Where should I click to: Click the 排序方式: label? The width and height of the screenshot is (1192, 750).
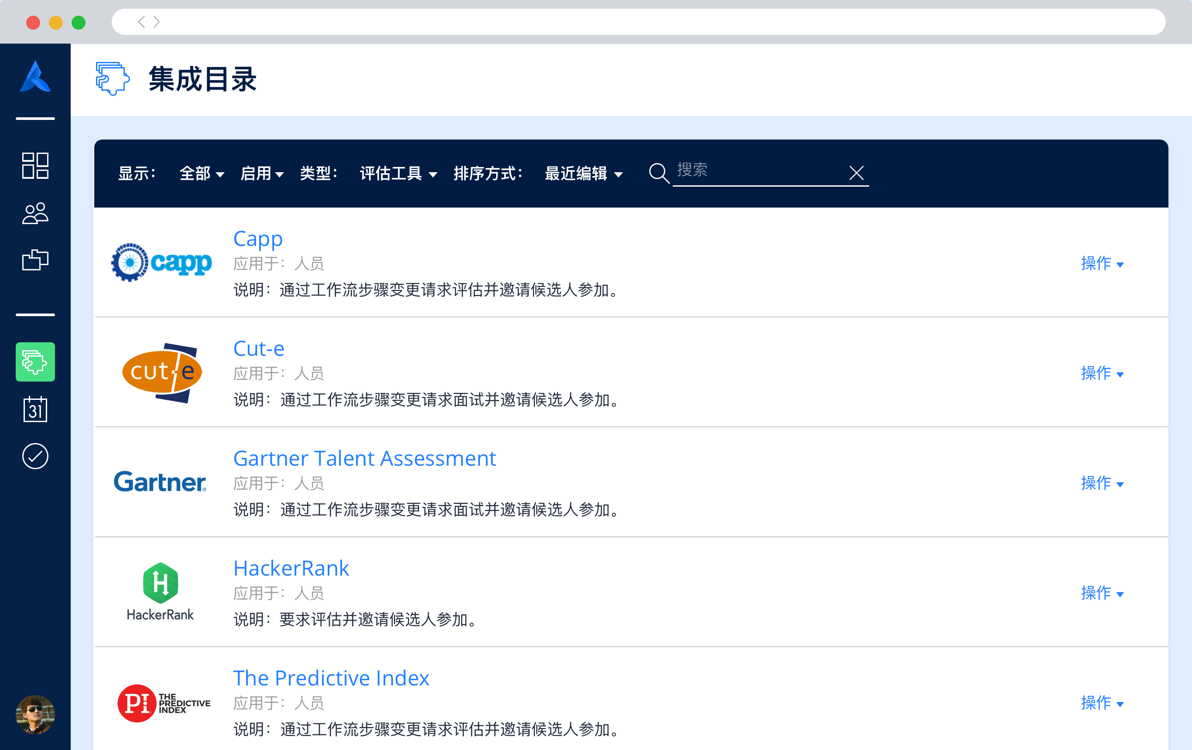click(x=488, y=173)
